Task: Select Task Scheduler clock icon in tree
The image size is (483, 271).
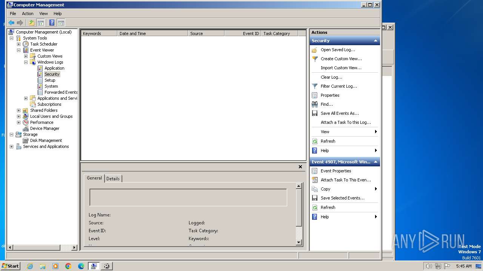Action: point(26,44)
